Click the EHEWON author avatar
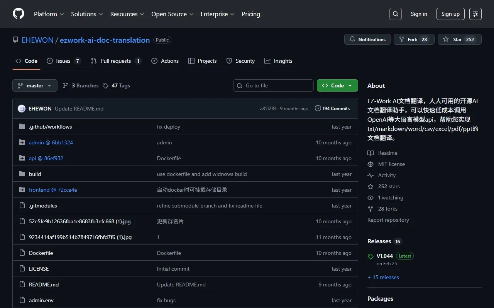494x308 pixels. [22, 109]
